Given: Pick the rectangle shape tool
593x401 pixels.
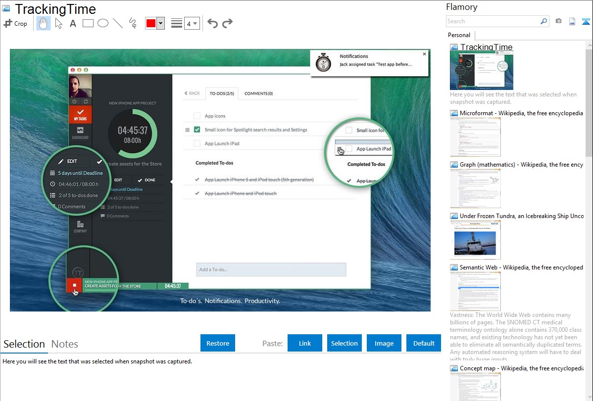Looking at the screenshot, I should point(88,23).
